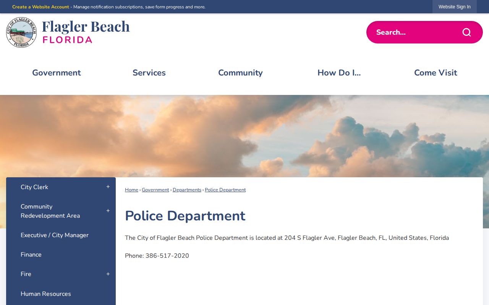Viewport: 489px width, 305px height.
Task: Click Create a Website Account link
Action: pyautogui.click(x=40, y=7)
